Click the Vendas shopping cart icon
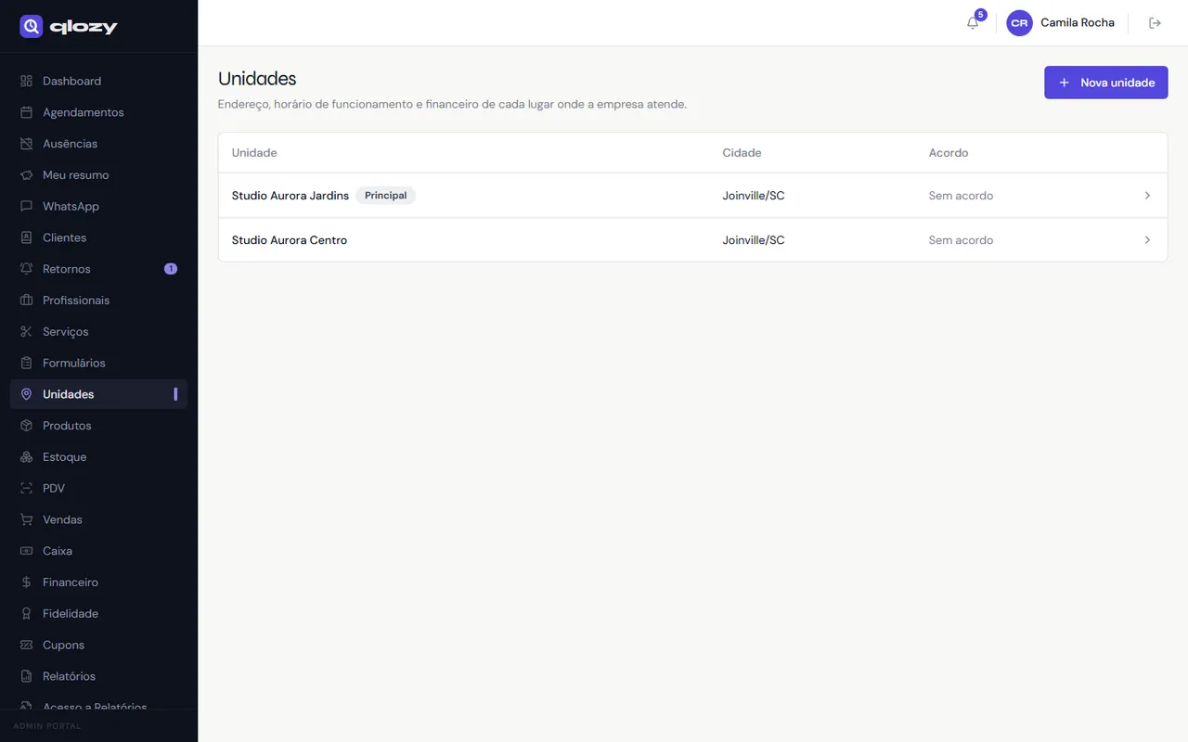The image size is (1188, 742). tap(26, 519)
